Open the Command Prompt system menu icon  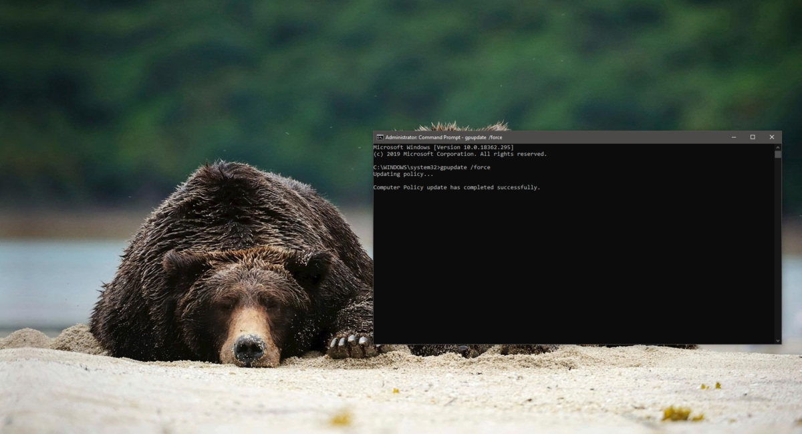click(x=380, y=137)
